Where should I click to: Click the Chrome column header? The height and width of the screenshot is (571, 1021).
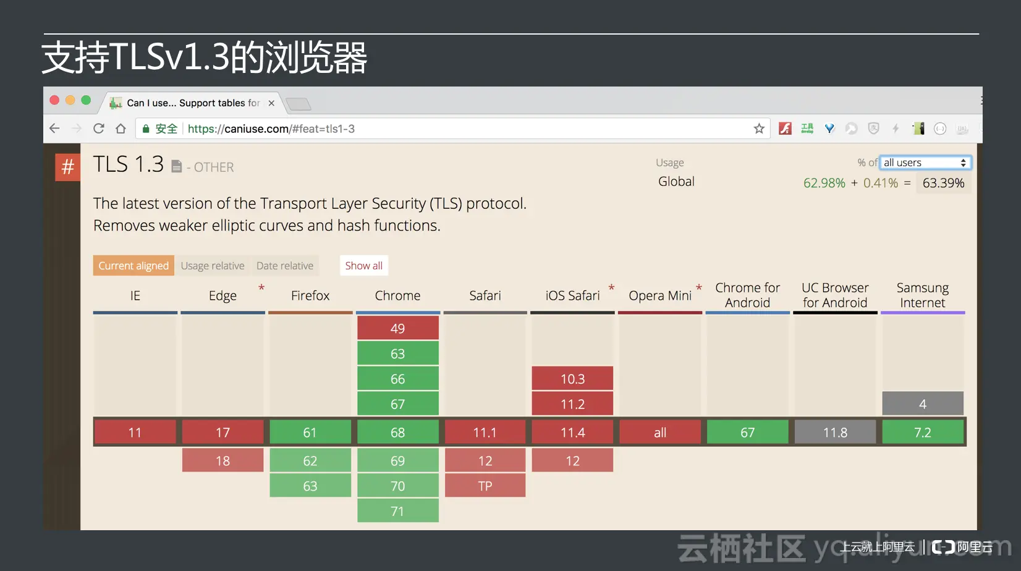coord(397,295)
